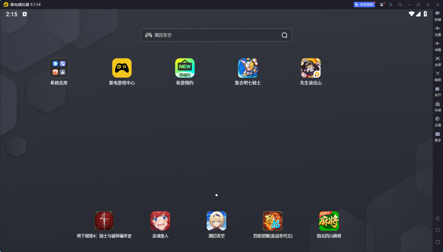443x252 pixels.
Task: Click the search magnifier icon
Action: coord(284,35)
